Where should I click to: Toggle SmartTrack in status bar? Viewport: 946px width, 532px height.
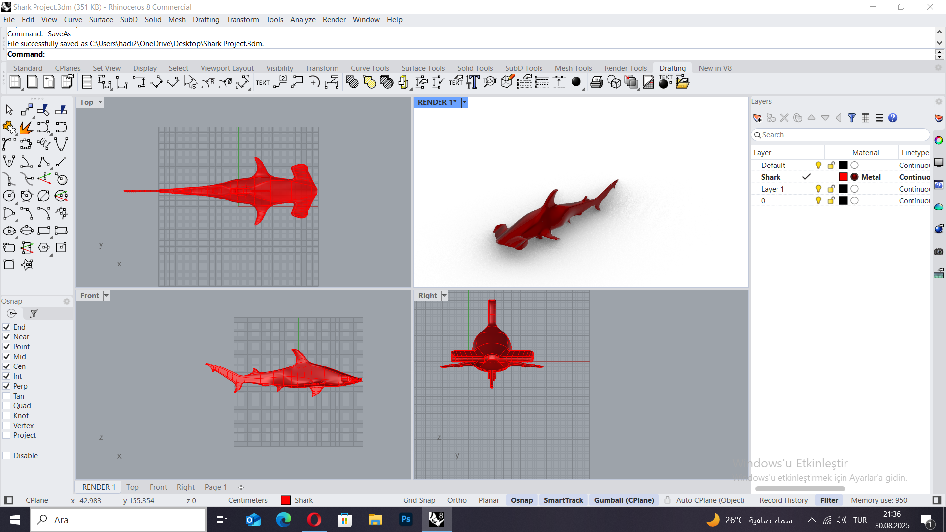point(563,500)
